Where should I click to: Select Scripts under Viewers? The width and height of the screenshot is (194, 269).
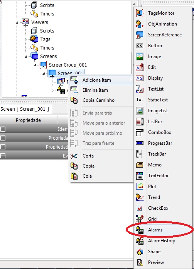click(47, 31)
